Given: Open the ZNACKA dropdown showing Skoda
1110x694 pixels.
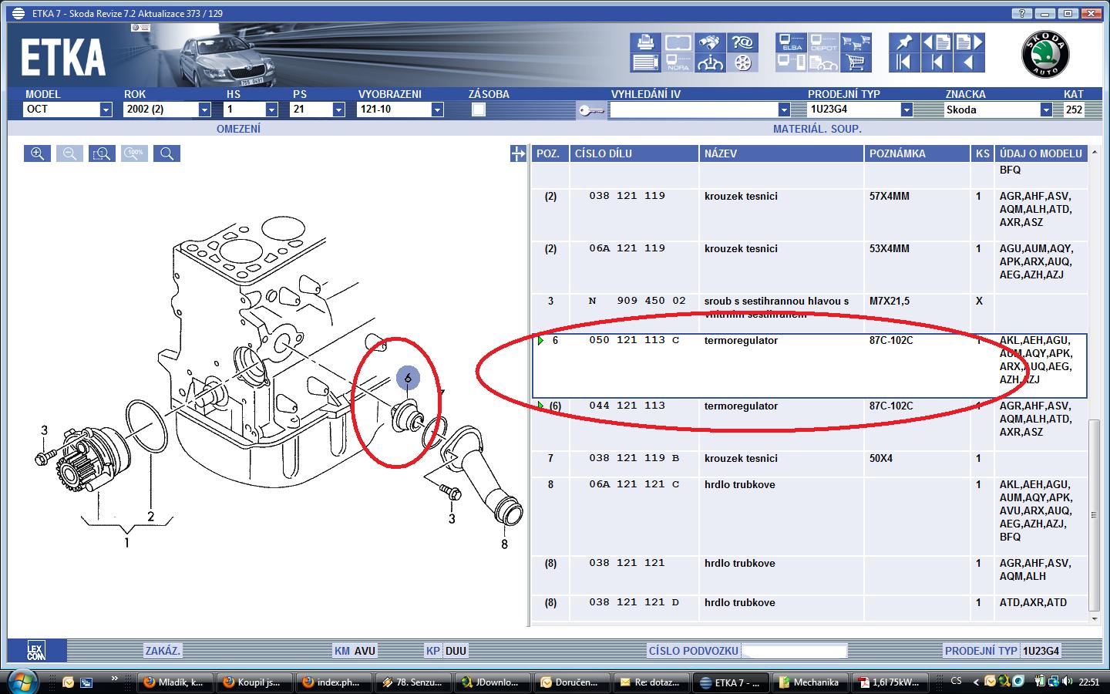Looking at the screenshot, I should coord(1045,109).
